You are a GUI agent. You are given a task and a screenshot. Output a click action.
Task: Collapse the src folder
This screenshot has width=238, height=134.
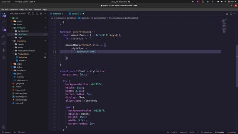pos(17,18)
